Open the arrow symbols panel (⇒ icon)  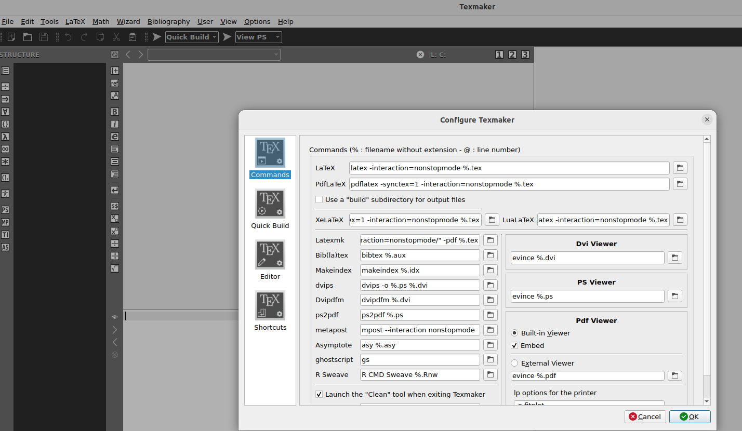[x=5, y=99]
